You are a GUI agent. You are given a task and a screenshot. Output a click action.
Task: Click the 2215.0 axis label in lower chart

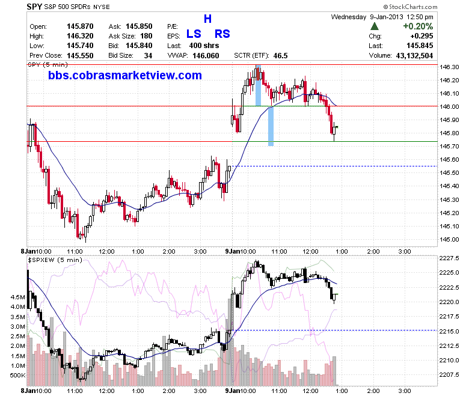449,331
